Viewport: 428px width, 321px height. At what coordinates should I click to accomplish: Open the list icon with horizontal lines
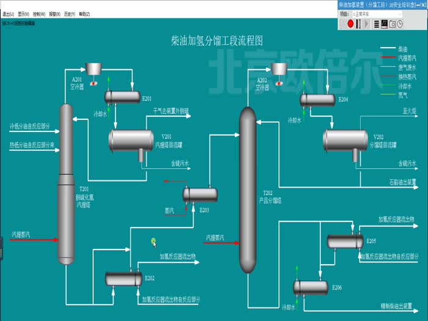click(375, 24)
